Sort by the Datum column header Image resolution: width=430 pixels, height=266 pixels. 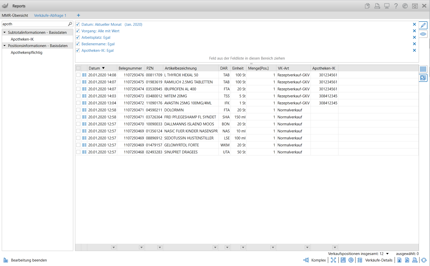[102, 68]
